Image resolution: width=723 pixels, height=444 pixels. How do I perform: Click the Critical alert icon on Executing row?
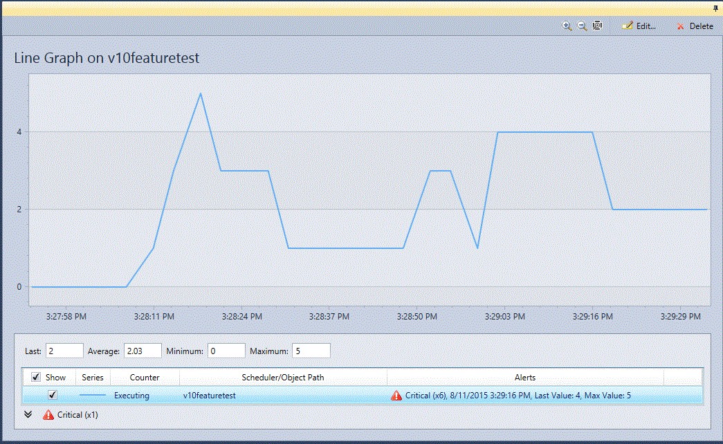click(396, 395)
